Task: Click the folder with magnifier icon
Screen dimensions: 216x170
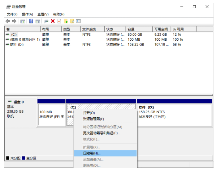Action: point(72,21)
